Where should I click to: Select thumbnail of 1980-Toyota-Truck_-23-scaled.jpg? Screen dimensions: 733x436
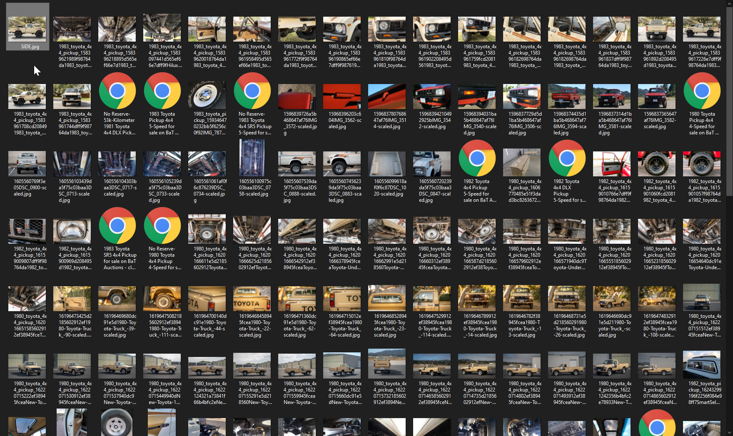[387, 298]
